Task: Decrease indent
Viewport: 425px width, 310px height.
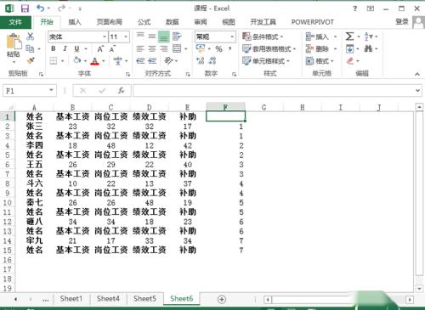Action: click(140, 60)
